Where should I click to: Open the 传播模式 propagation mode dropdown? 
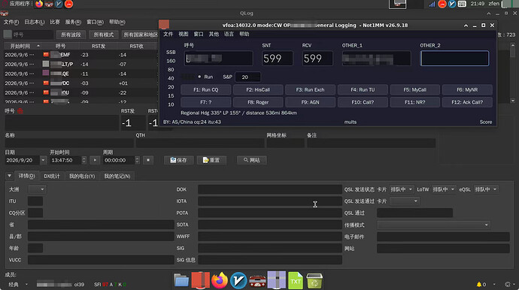point(433,225)
